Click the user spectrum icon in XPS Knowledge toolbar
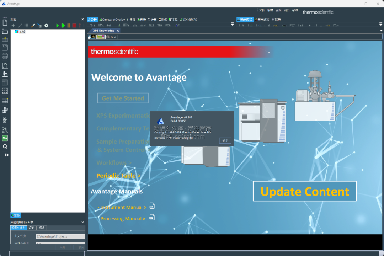384x256 pixels. (92, 37)
